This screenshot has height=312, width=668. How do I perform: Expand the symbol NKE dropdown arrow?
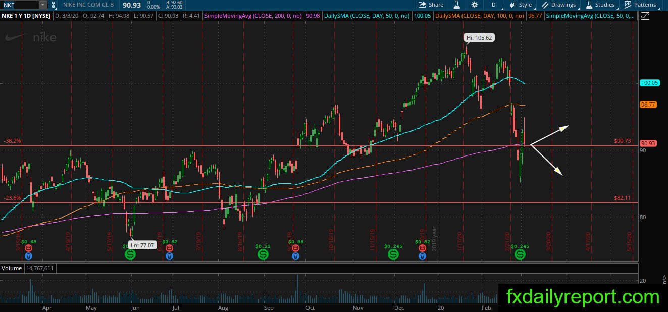coord(42,5)
